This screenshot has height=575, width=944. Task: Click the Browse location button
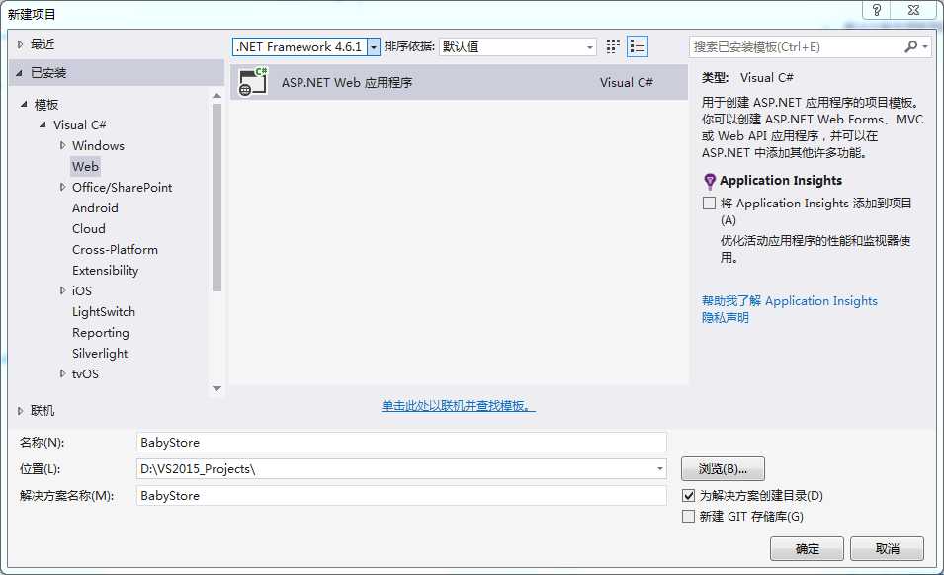coord(723,468)
